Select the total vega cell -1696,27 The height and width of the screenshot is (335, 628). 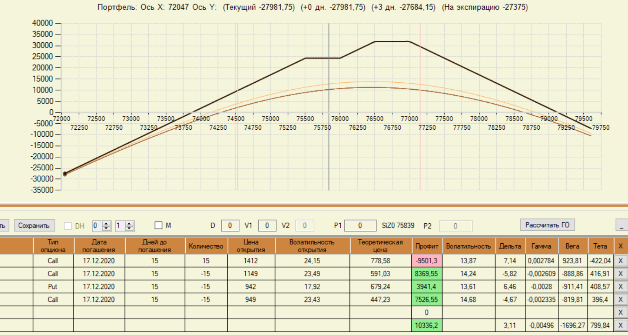[573, 325]
